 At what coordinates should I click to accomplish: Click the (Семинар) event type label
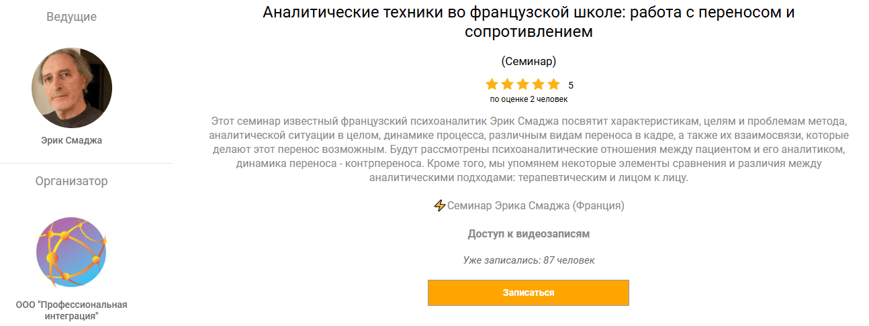pyautogui.click(x=529, y=61)
